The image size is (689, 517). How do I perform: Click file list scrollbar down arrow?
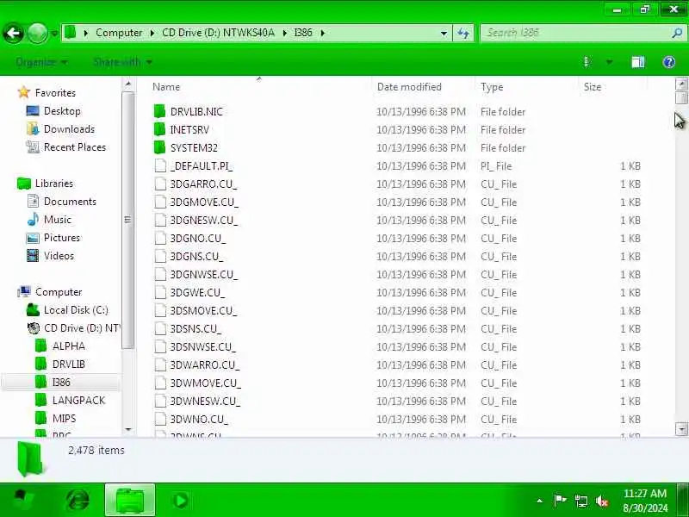(x=681, y=428)
